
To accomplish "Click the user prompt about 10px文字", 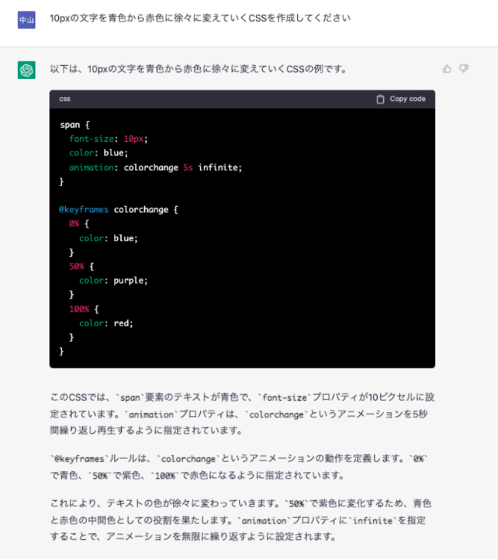I will [x=200, y=18].
